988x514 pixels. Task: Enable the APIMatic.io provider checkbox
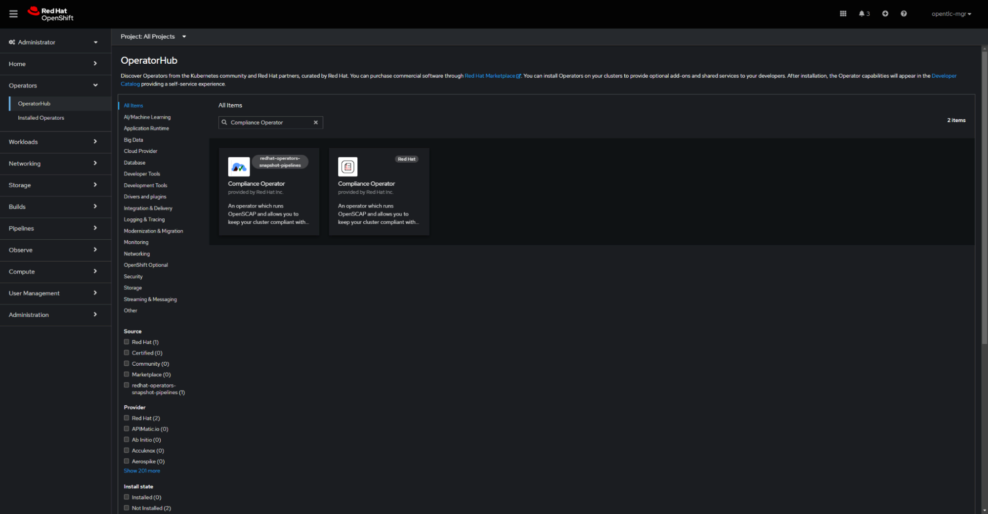[127, 428]
